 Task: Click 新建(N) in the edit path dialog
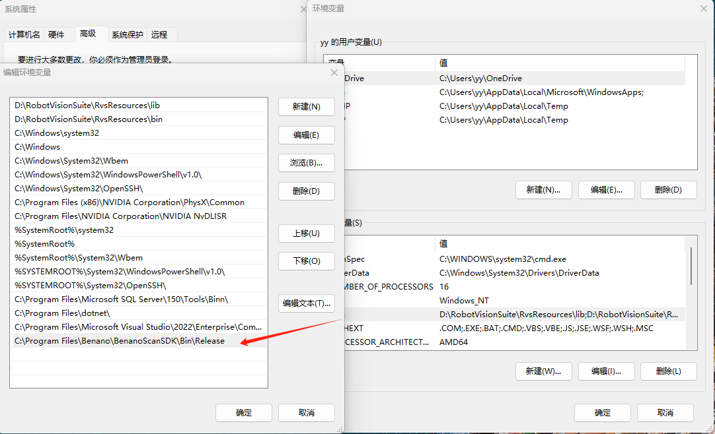click(306, 107)
